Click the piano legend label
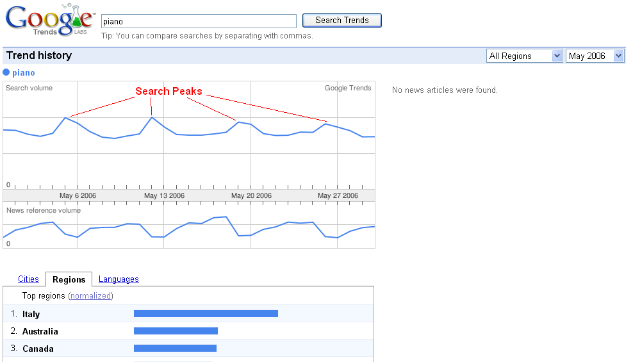Image resolution: width=633 pixels, height=362 pixels. click(24, 72)
